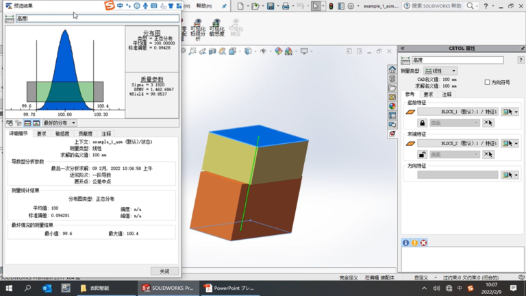Click the Apply Scene icon
The width and height of the screenshot is (526, 296).
click(x=288, y=51)
